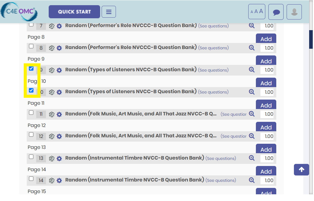Click the Quick Start button

(74, 12)
